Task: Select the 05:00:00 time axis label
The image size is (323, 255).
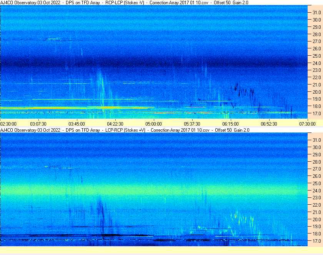Action: pos(154,124)
